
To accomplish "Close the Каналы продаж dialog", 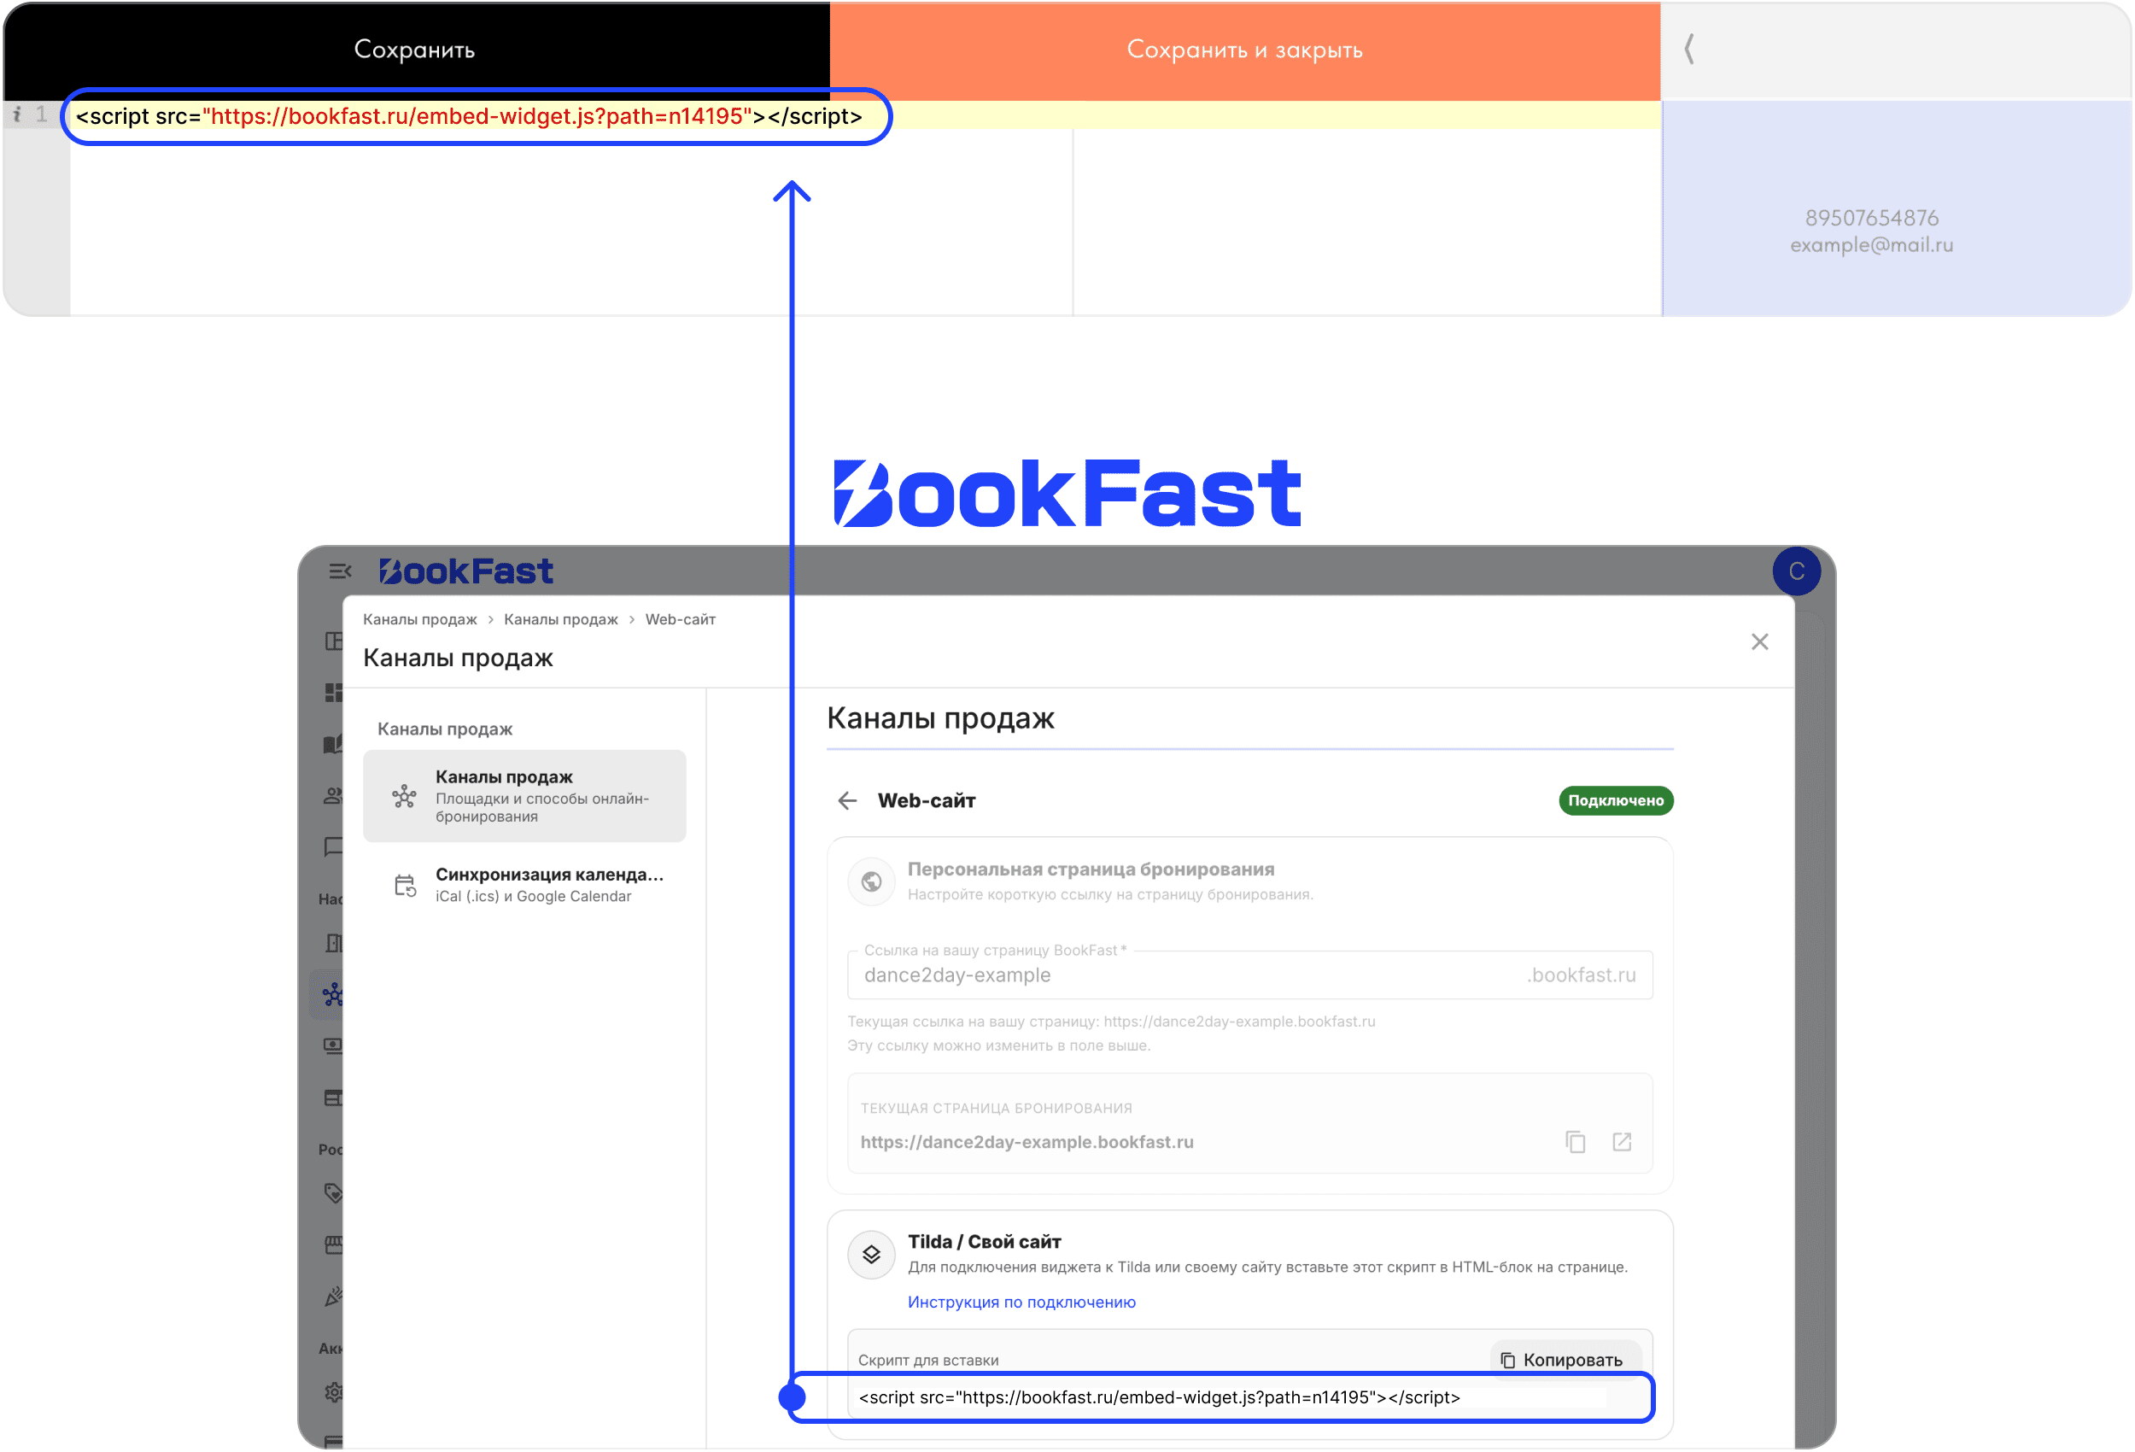I will click(1759, 641).
